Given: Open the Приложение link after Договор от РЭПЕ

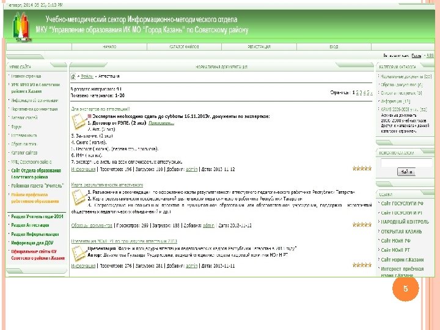Looking at the screenshot, I should pos(161,123).
